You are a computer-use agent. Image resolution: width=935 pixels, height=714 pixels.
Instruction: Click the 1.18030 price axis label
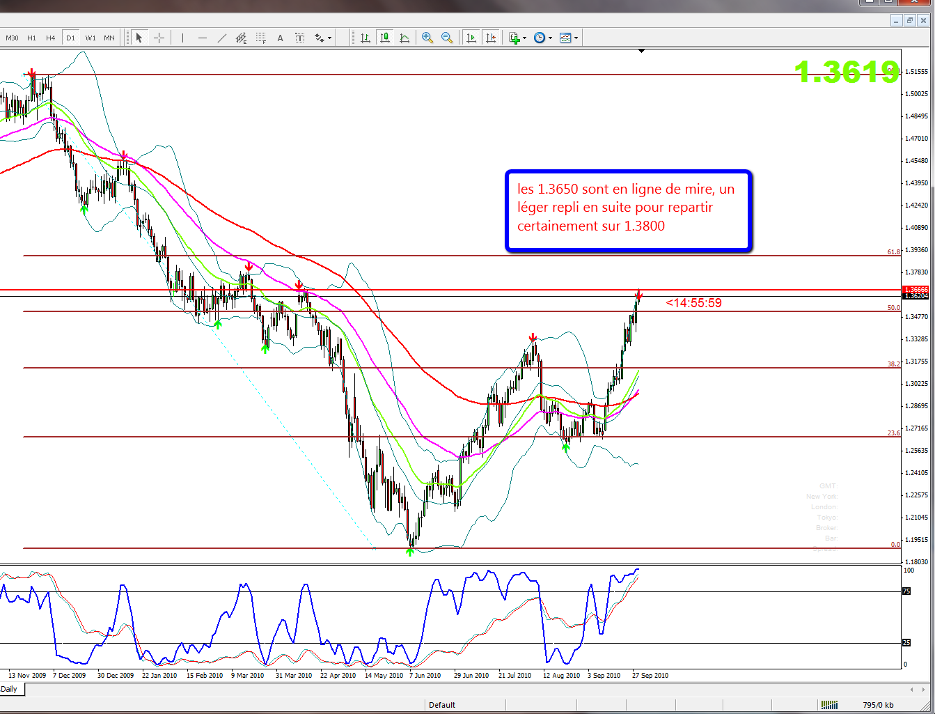pyautogui.click(x=917, y=561)
